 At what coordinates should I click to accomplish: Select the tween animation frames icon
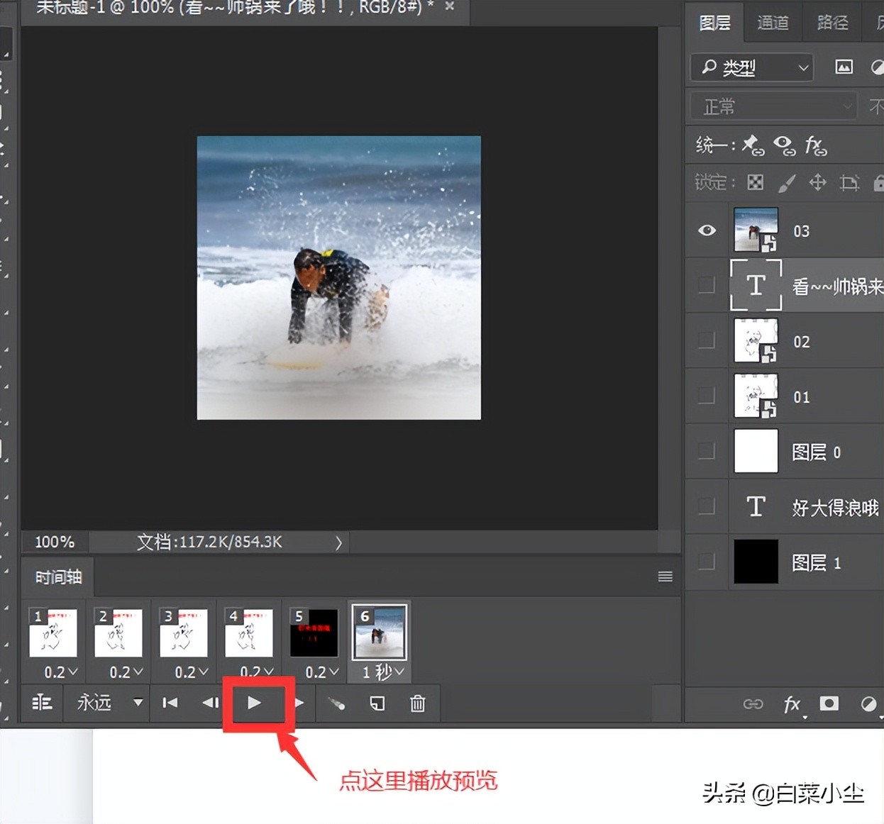coord(337,703)
